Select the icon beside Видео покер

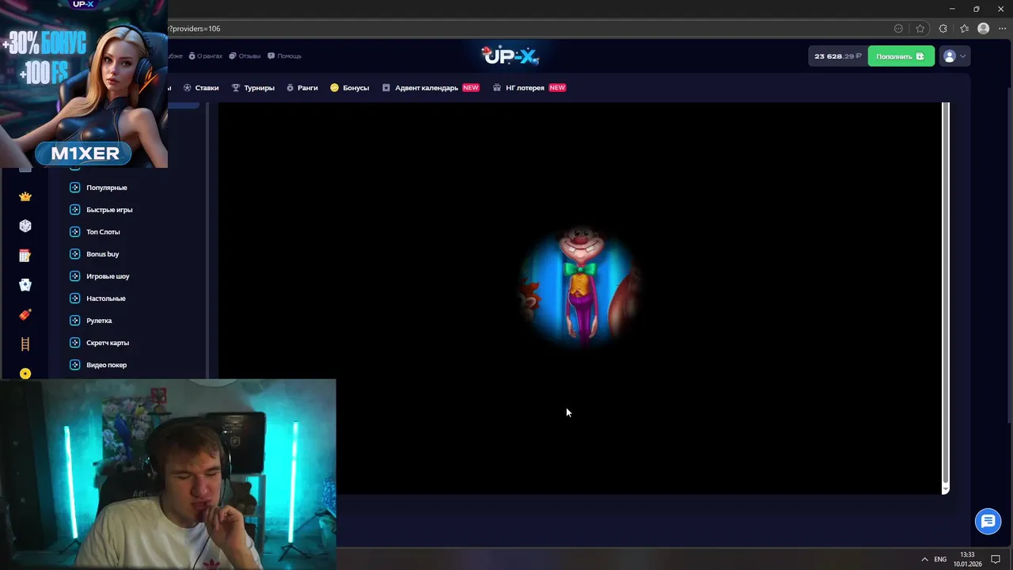[74, 365]
